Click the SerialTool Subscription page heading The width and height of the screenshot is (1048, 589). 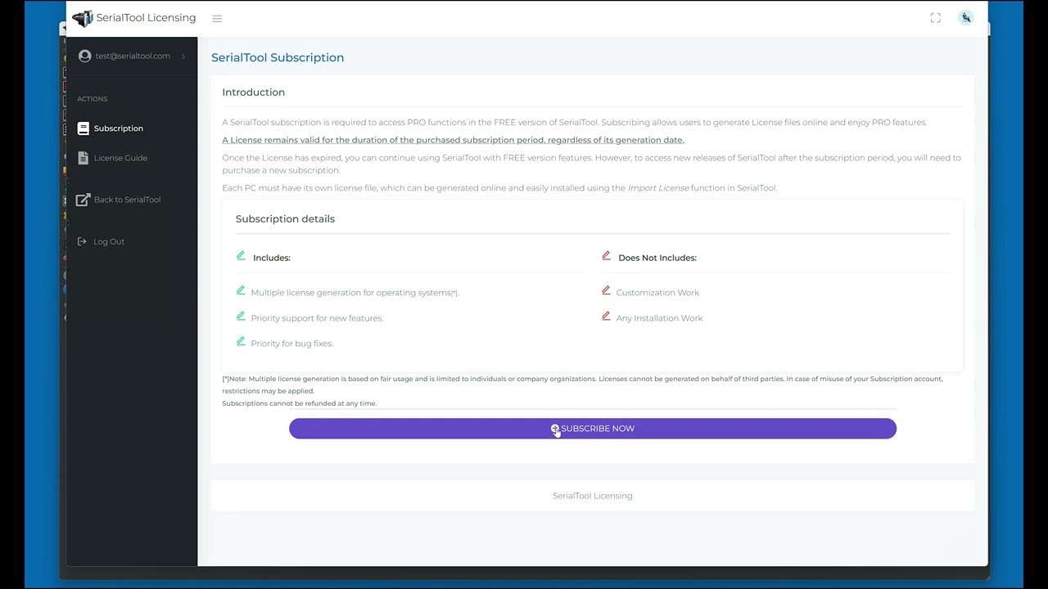[x=278, y=57]
